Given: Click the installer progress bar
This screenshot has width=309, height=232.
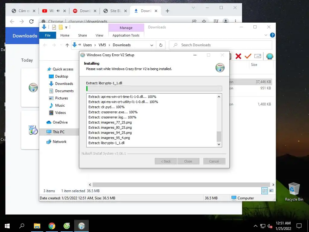Looking at the screenshot, I should point(154,89).
